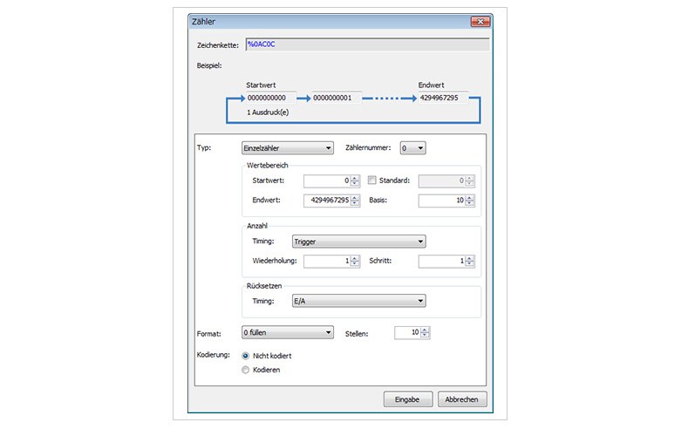Image resolution: width=681 pixels, height=436 pixels.
Task: Close the Zähler dialog window
Action: tap(477, 20)
